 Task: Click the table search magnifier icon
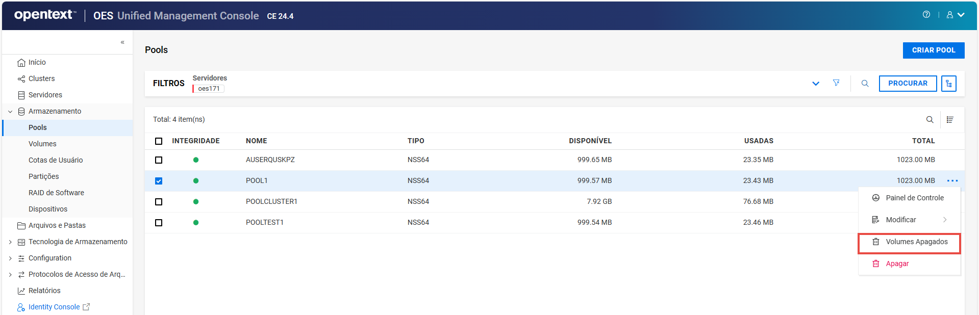(930, 120)
